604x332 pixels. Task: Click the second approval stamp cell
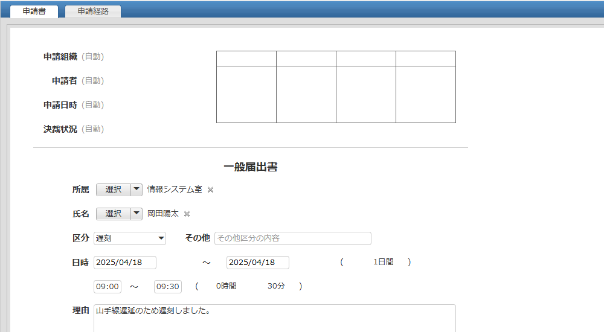coord(306,94)
